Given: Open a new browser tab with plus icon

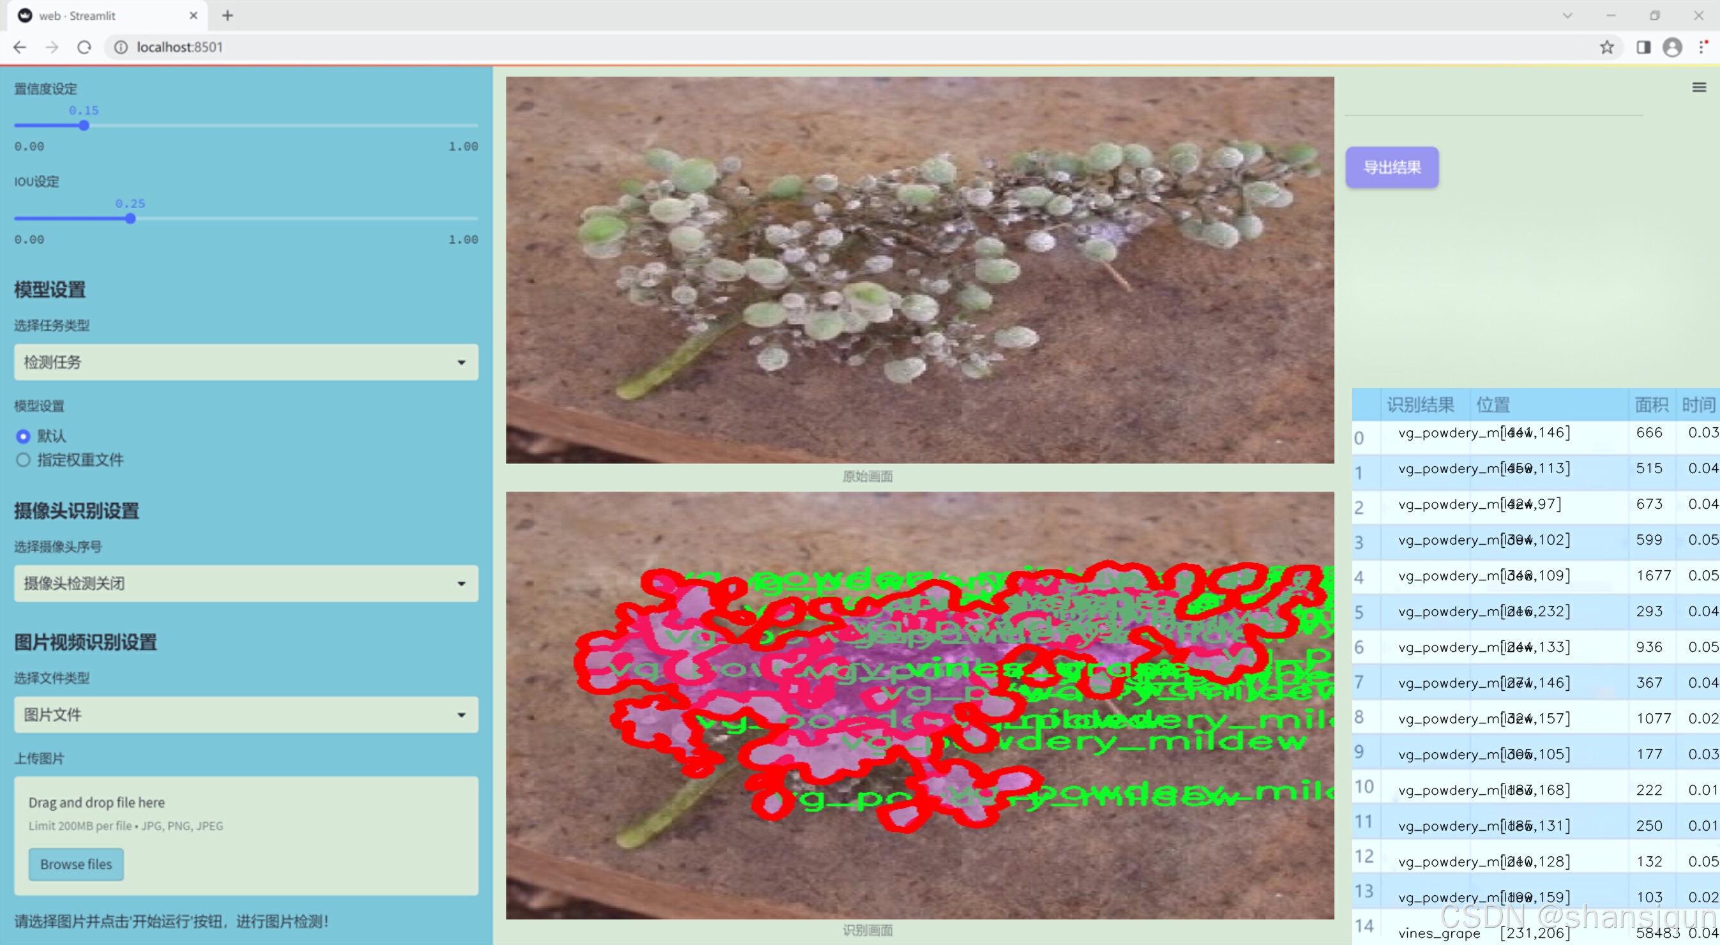Looking at the screenshot, I should pos(228,15).
